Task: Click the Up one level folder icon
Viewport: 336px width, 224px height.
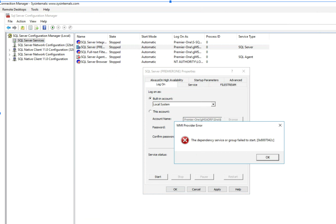Action: point(23,28)
